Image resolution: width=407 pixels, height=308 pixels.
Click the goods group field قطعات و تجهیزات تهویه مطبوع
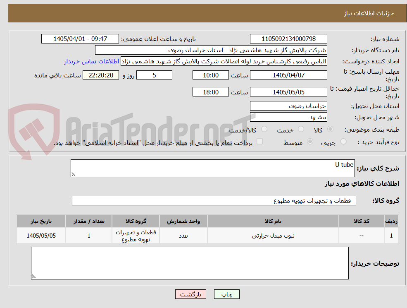tap(214, 200)
